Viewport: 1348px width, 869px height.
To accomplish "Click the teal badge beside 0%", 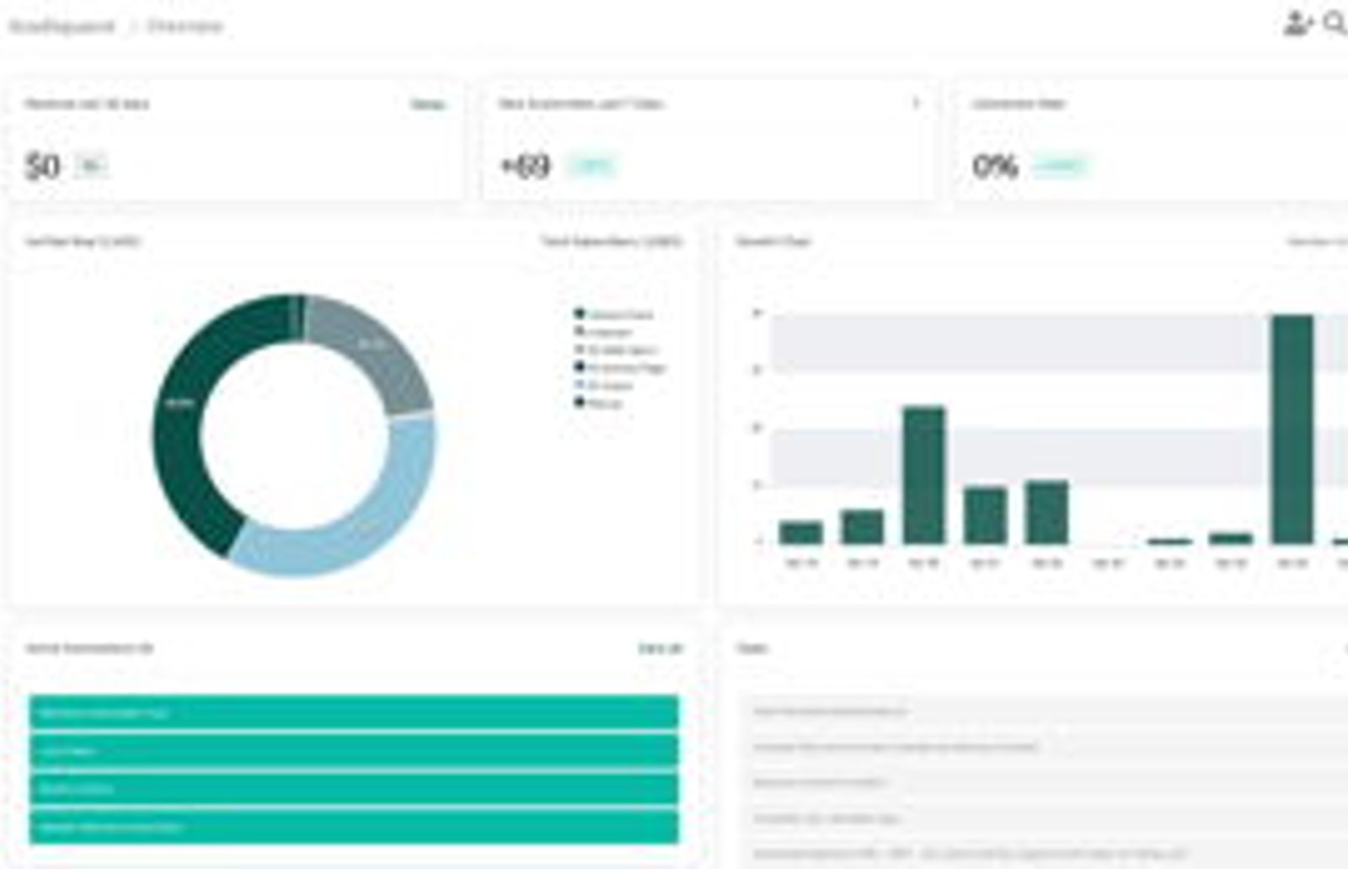I will point(1060,167).
